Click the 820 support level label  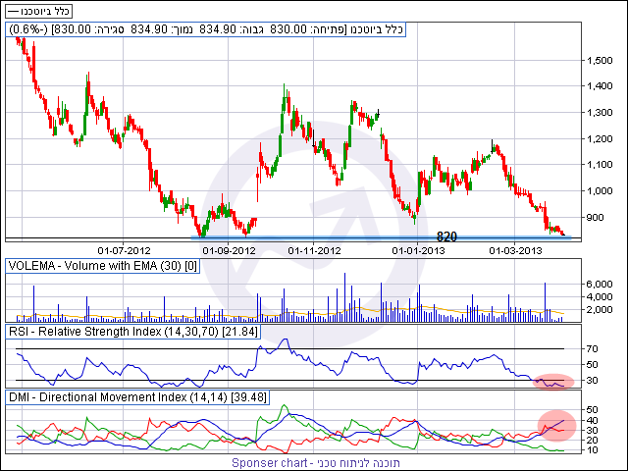click(446, 236)
